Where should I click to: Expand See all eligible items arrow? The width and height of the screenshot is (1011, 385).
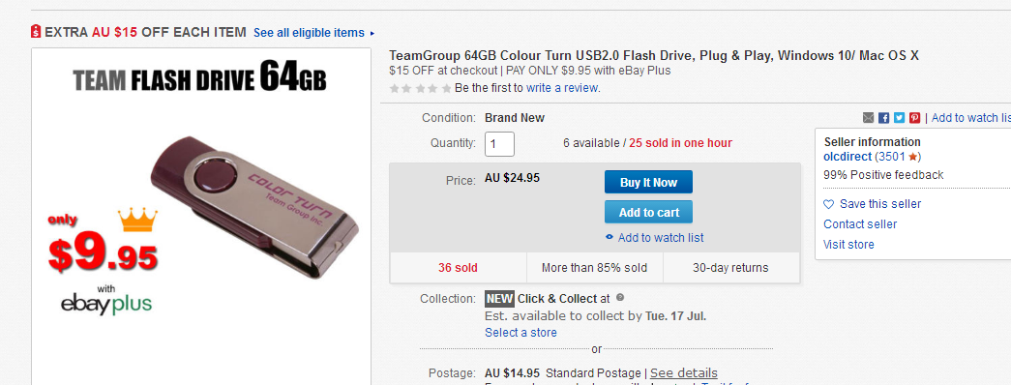pos(372,33)
